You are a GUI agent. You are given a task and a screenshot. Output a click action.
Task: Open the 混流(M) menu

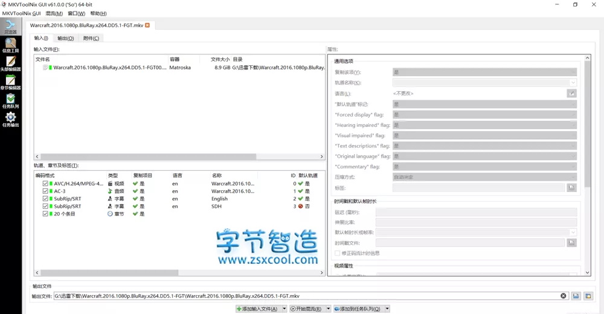click(x=54, y=13)
